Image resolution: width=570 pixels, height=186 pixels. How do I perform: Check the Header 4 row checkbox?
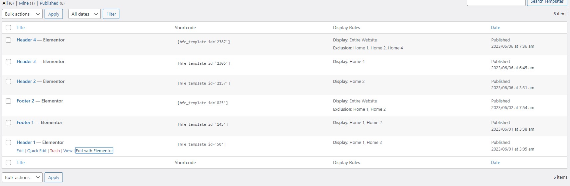coord(8,40)
